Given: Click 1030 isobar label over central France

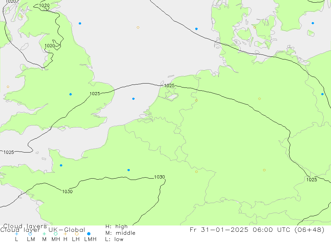Looking at the screenshot, I should point(160,177).
